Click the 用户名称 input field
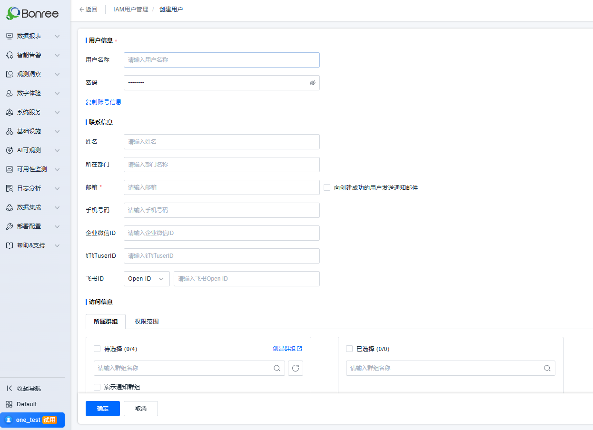This screenshot has width=593, height=430. click(x=222, y=60)
